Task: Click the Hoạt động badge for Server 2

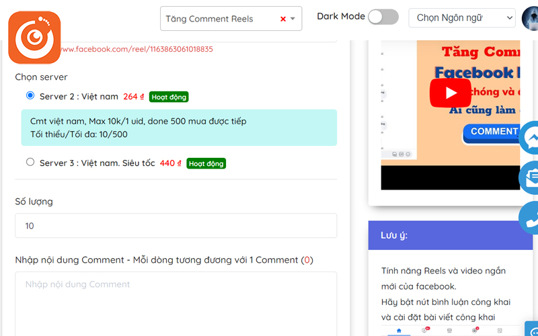Action: pos(169,97)
